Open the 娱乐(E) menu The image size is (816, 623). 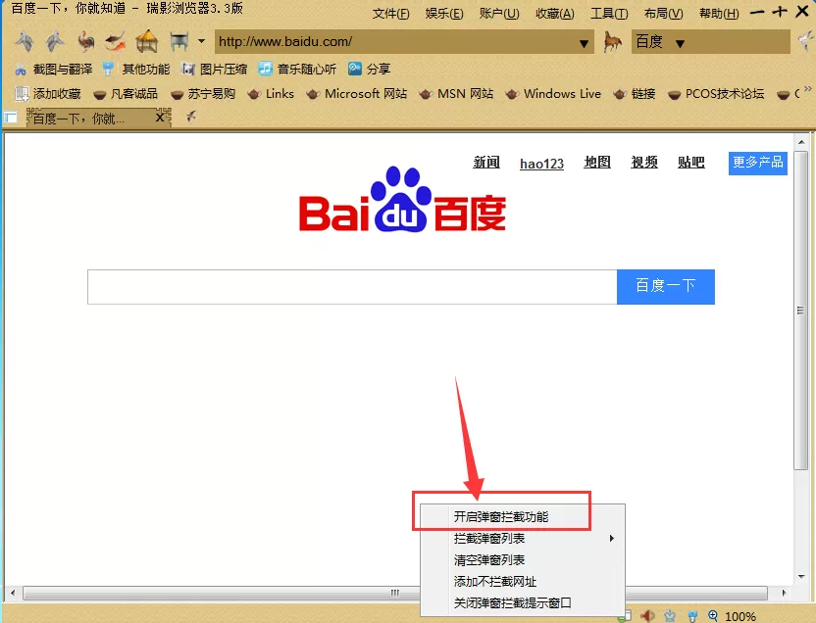pyautogui.click(x=444, y=14)
